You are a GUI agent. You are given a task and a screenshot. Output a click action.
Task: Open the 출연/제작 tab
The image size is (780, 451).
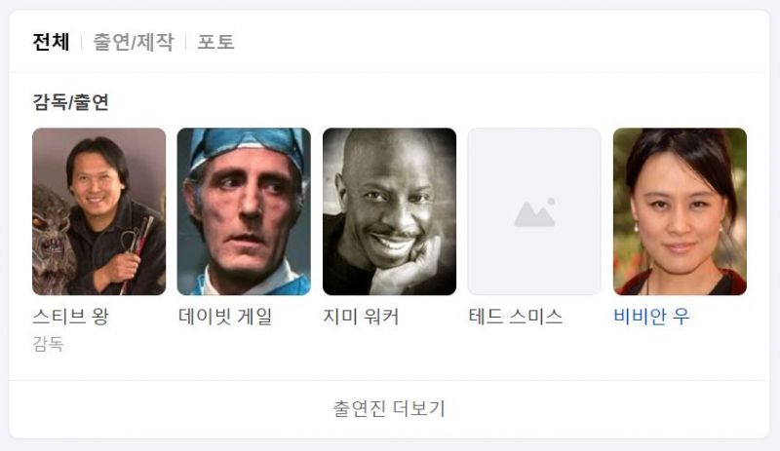(x=134, y=42)
